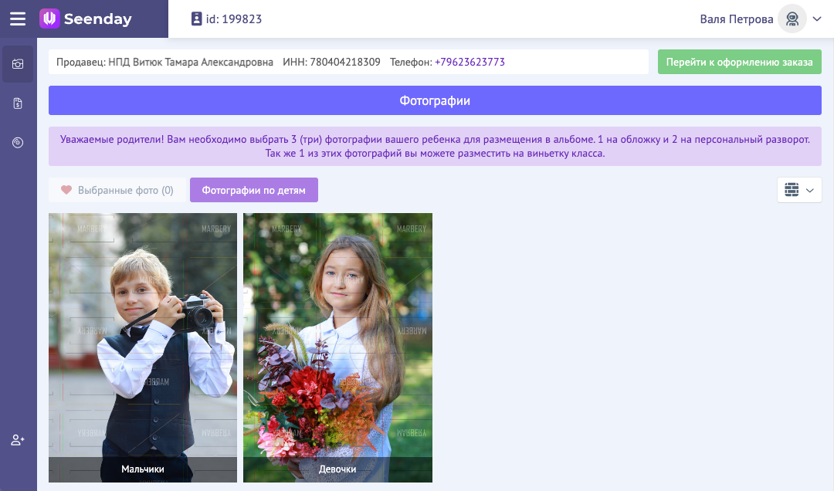Viewport: 834px width, 491px height.
Task: Click the purple Фотографии header bar
Action: (x=436, y=100)
